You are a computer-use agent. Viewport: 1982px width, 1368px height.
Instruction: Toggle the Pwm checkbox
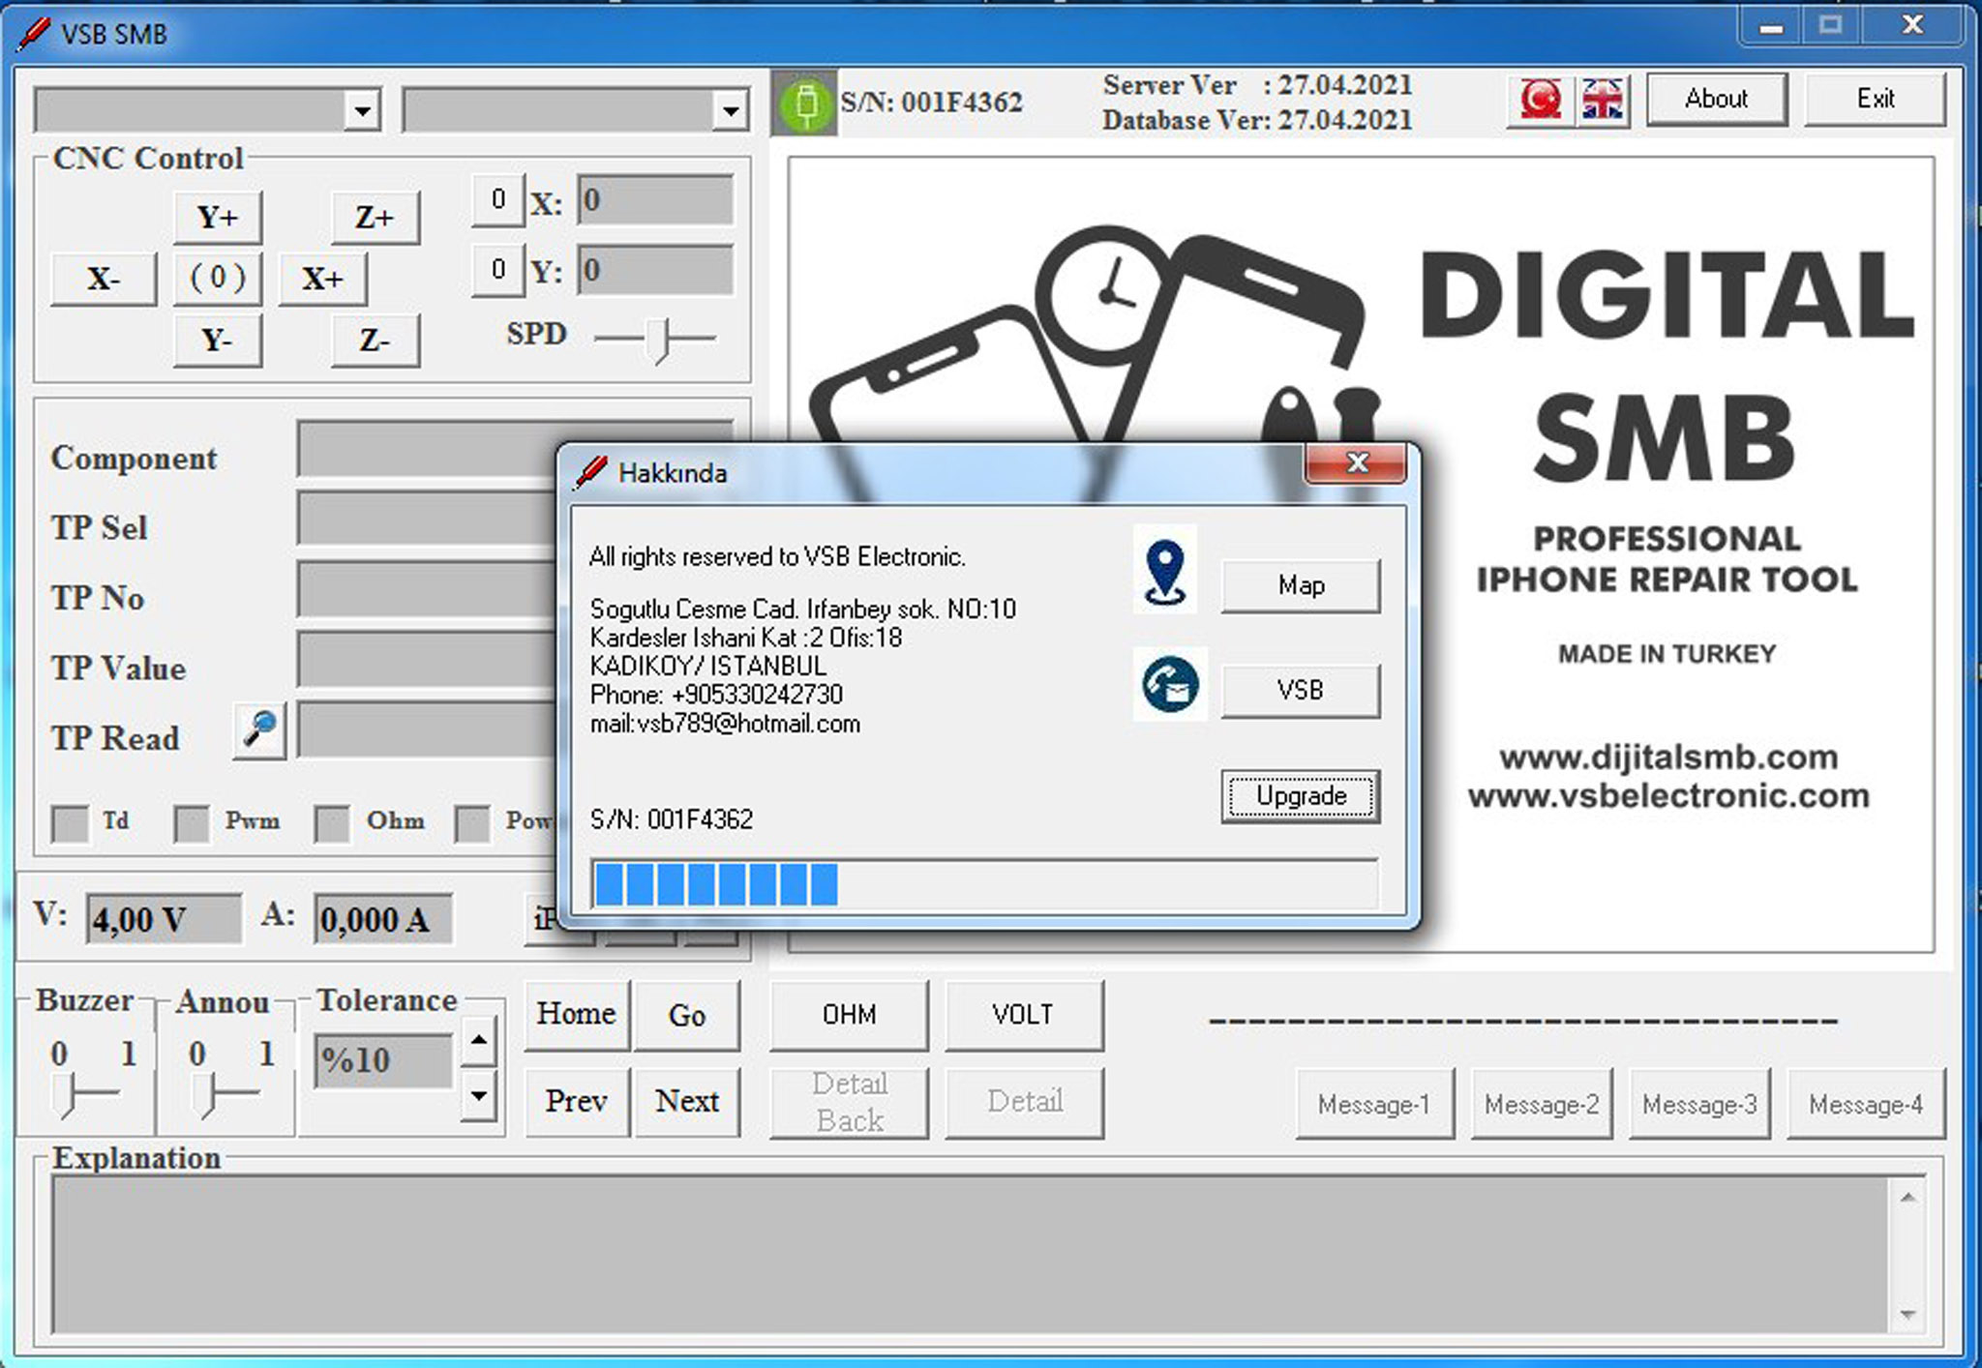(192, 823)
